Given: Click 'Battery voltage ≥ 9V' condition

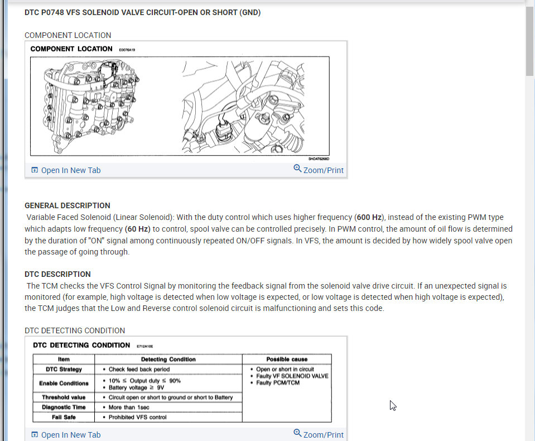Looking at the screenshot, I should pos(137,388).
